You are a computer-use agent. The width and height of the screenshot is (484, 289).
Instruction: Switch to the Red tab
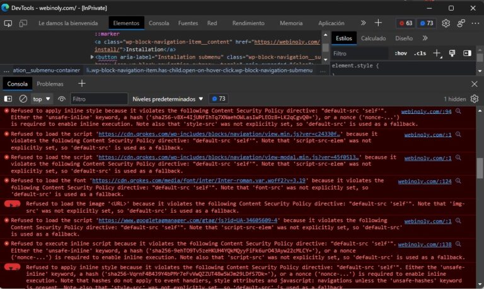[212, 23]
